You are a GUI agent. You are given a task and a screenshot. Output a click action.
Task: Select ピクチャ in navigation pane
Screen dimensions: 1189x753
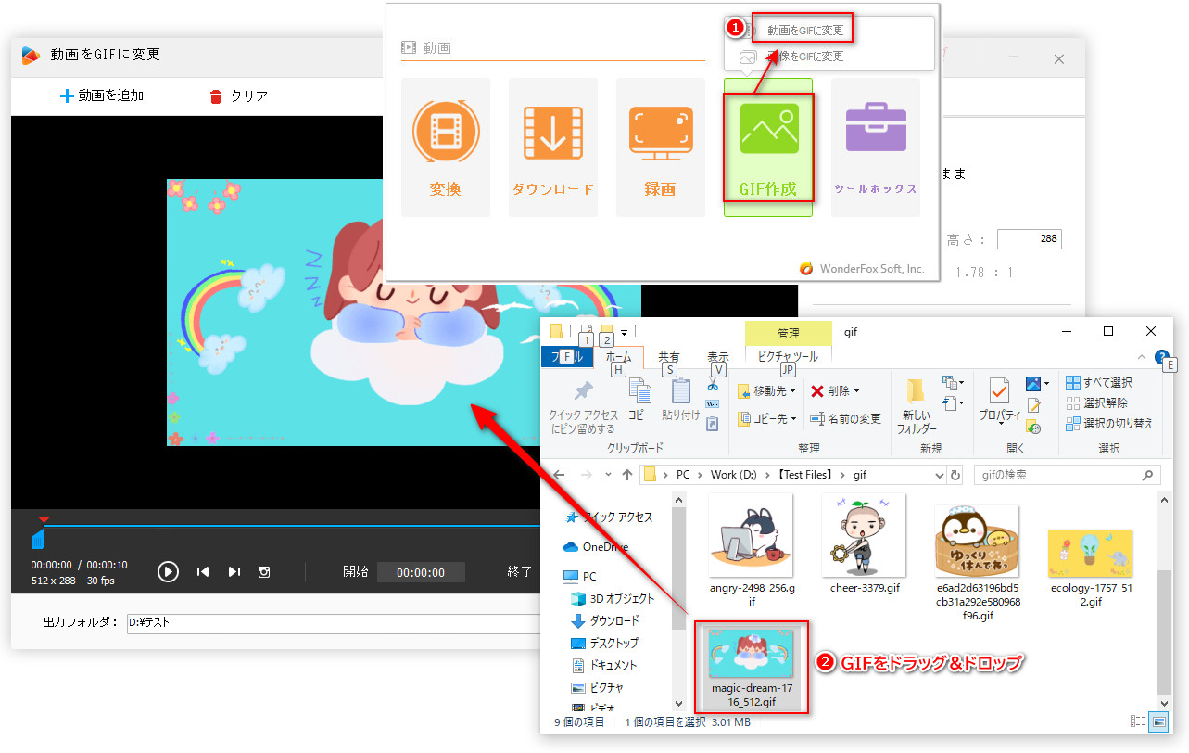pyautogui.click(x=598, y=687)
